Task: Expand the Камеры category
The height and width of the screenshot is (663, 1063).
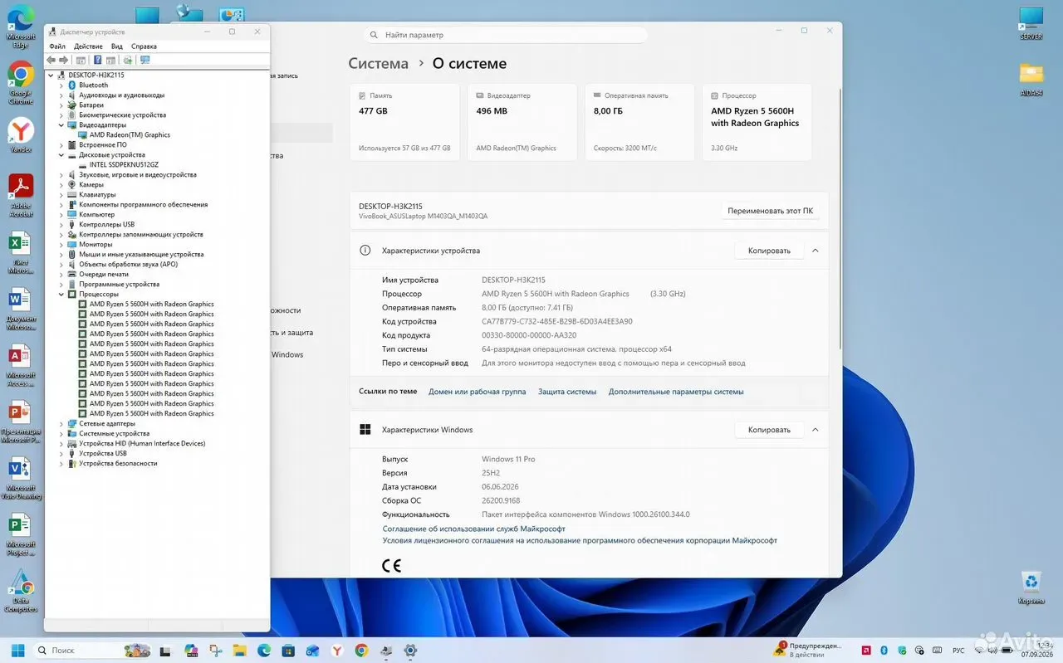Action: click(61, 184)
